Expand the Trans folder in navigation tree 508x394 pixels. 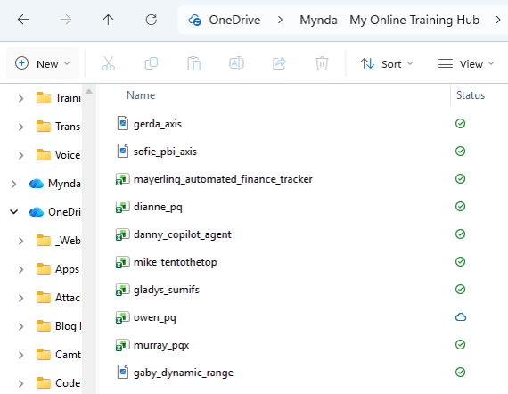[x=20, y=127]
